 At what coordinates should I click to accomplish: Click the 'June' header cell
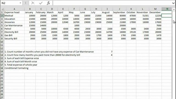[x=85, y=12]
